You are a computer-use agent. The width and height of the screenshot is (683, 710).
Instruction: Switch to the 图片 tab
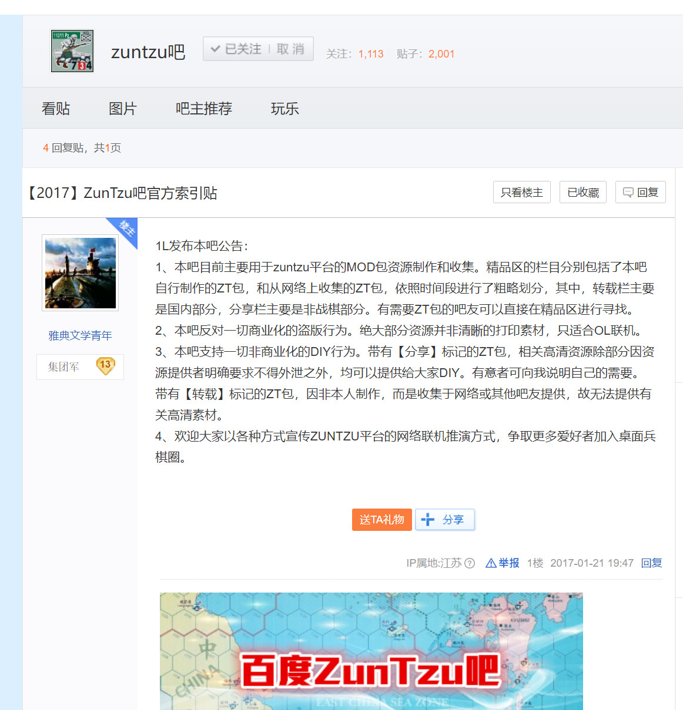coord(122,108)
